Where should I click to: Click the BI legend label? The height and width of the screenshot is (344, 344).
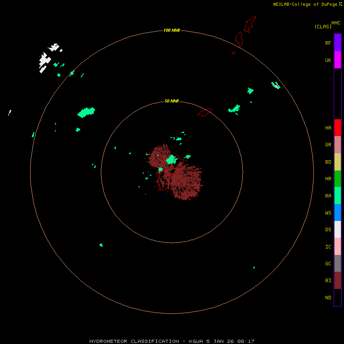[328, 281]
